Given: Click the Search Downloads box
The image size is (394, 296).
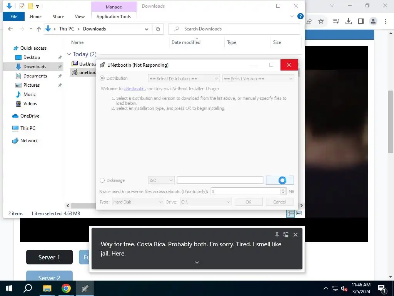Looking at the screenshot, I should (234, 29).
